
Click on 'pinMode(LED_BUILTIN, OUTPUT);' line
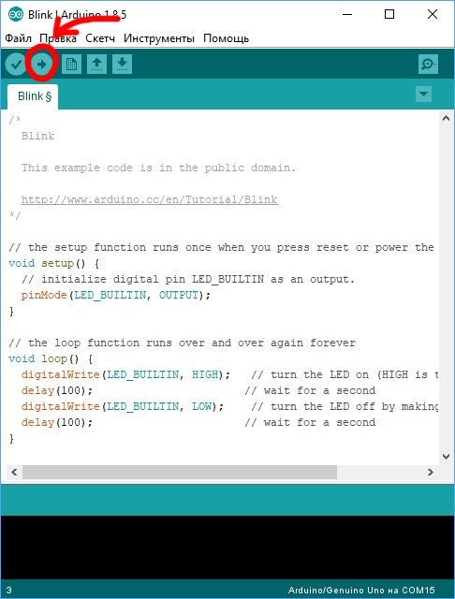pos(116,296)
